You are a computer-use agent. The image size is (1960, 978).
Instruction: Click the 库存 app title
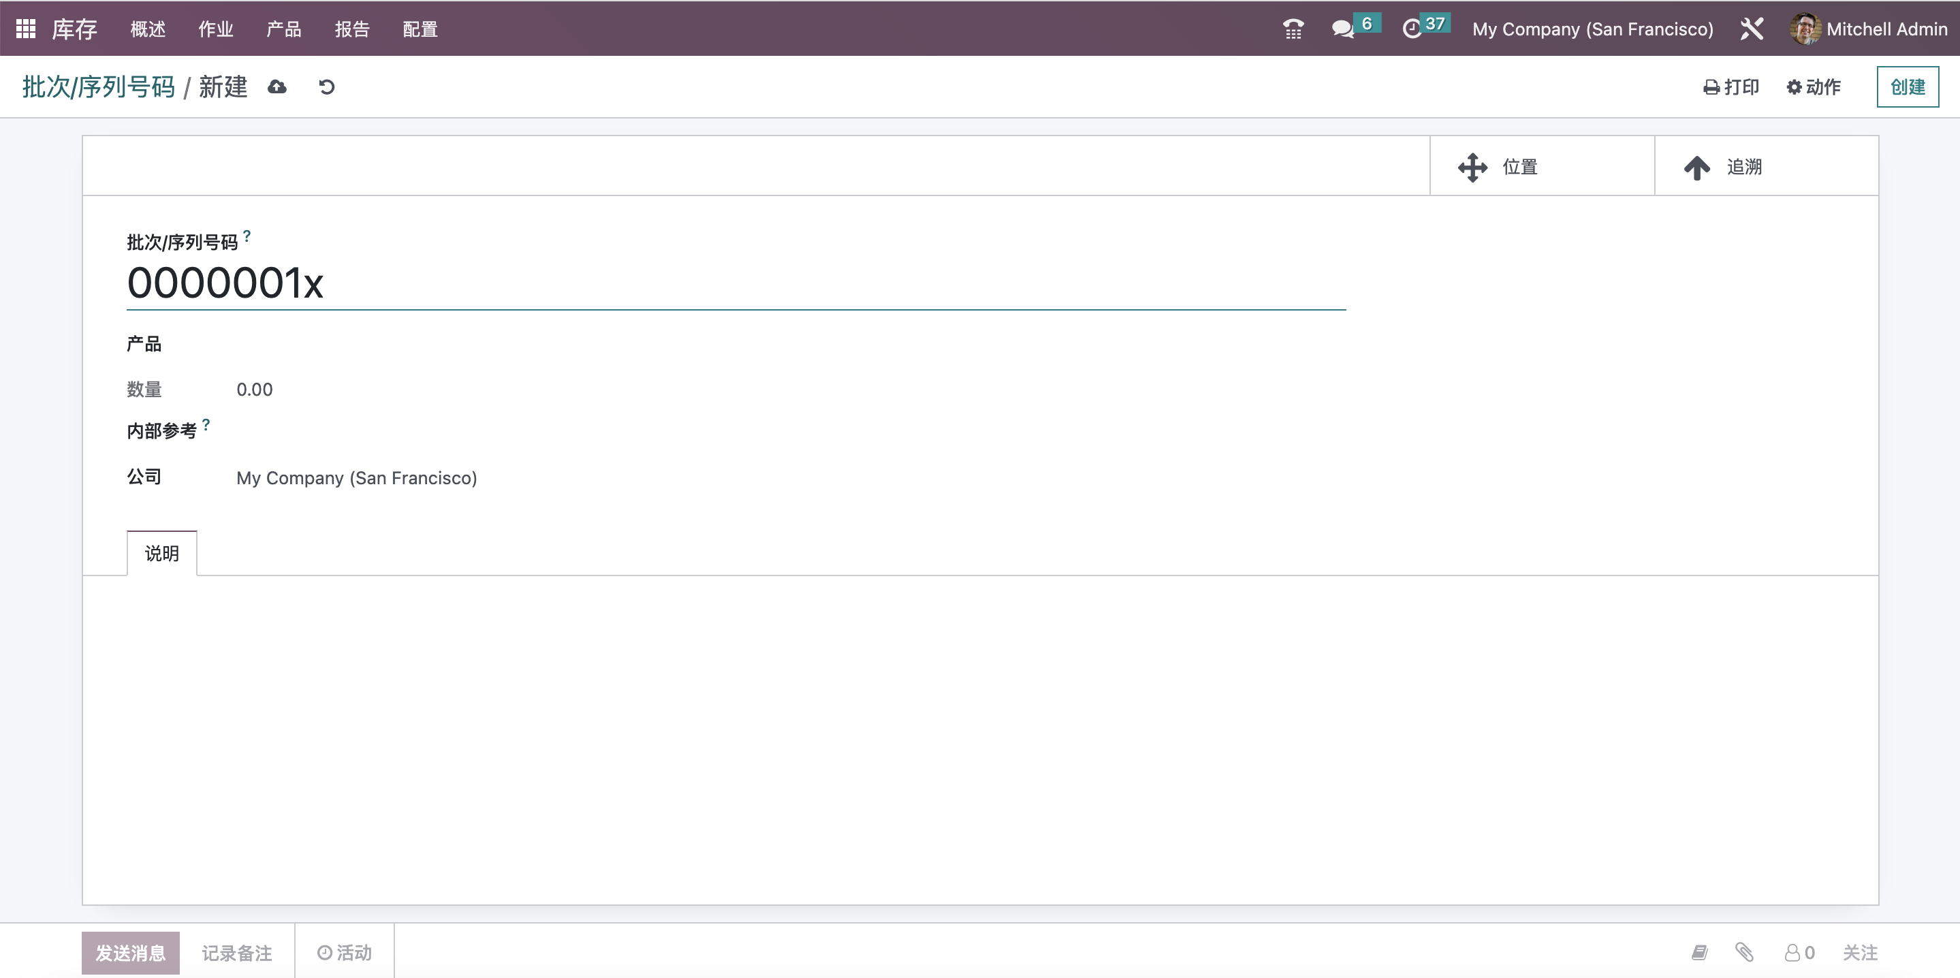coord(74,29)
